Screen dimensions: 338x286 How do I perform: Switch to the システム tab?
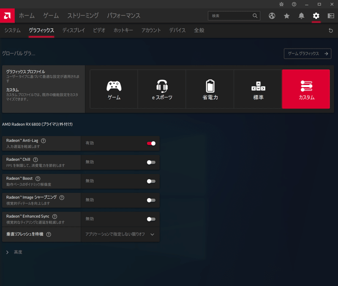click(13, 30)
